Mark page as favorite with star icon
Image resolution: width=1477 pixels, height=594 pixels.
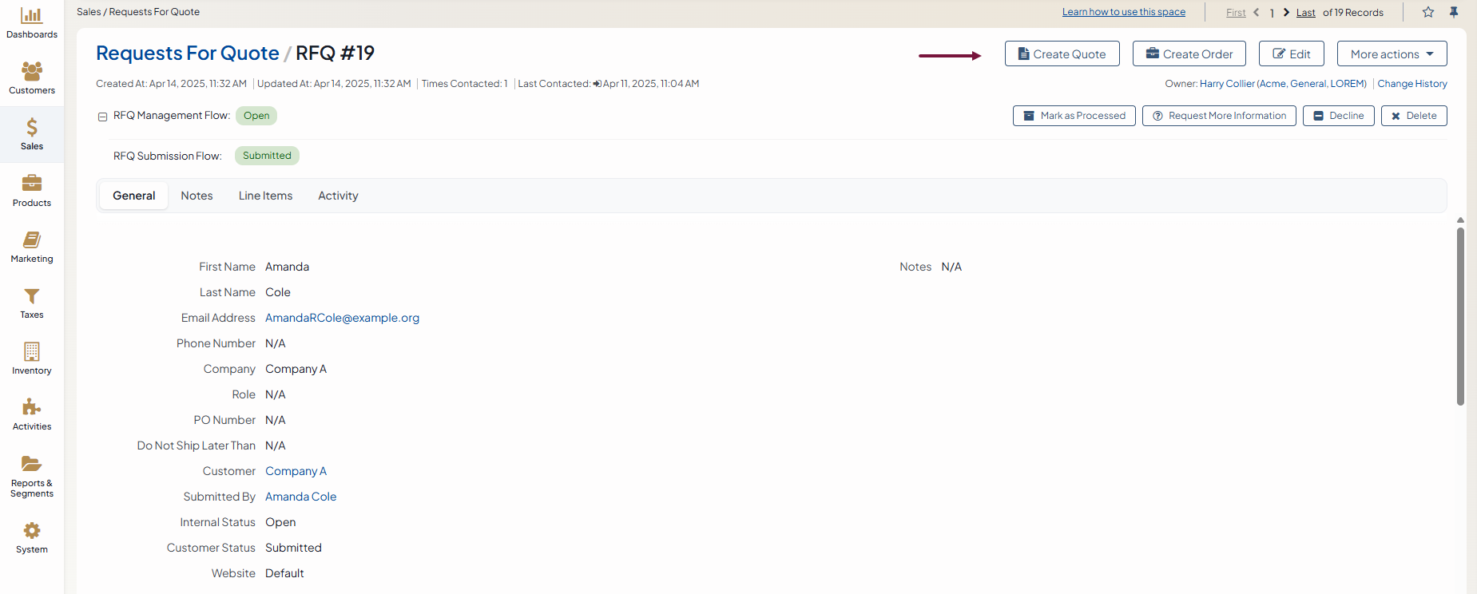click(1428, 12)
